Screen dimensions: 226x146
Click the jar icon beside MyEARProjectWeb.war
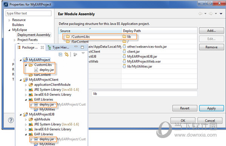pyautogui.click(x=124, y=61)
